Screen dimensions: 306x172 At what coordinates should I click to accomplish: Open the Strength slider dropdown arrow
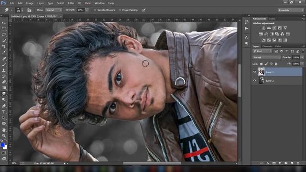(87, 10)
